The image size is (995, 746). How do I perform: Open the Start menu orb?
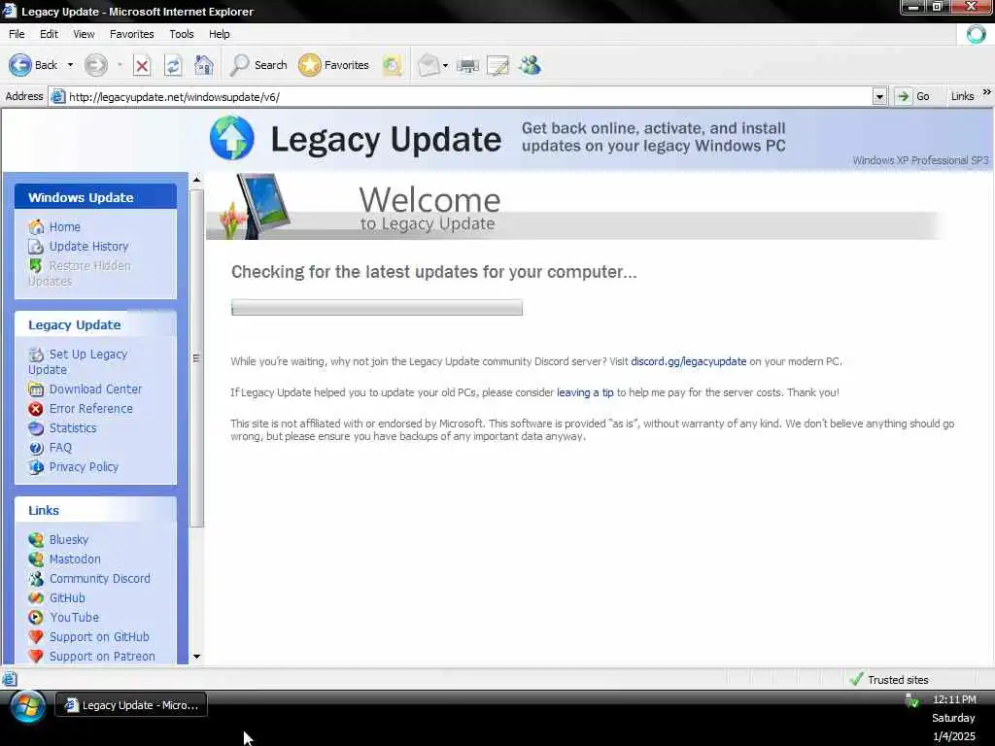[x=27, y=706]
